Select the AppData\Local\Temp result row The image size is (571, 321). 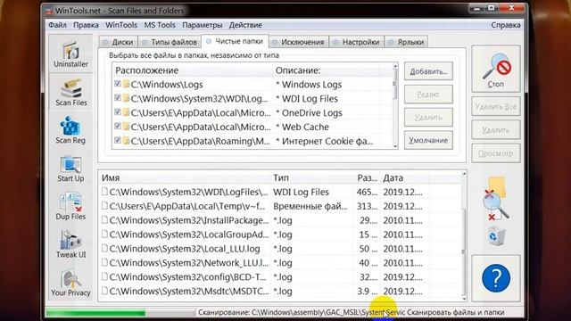(x=280, y=206)
